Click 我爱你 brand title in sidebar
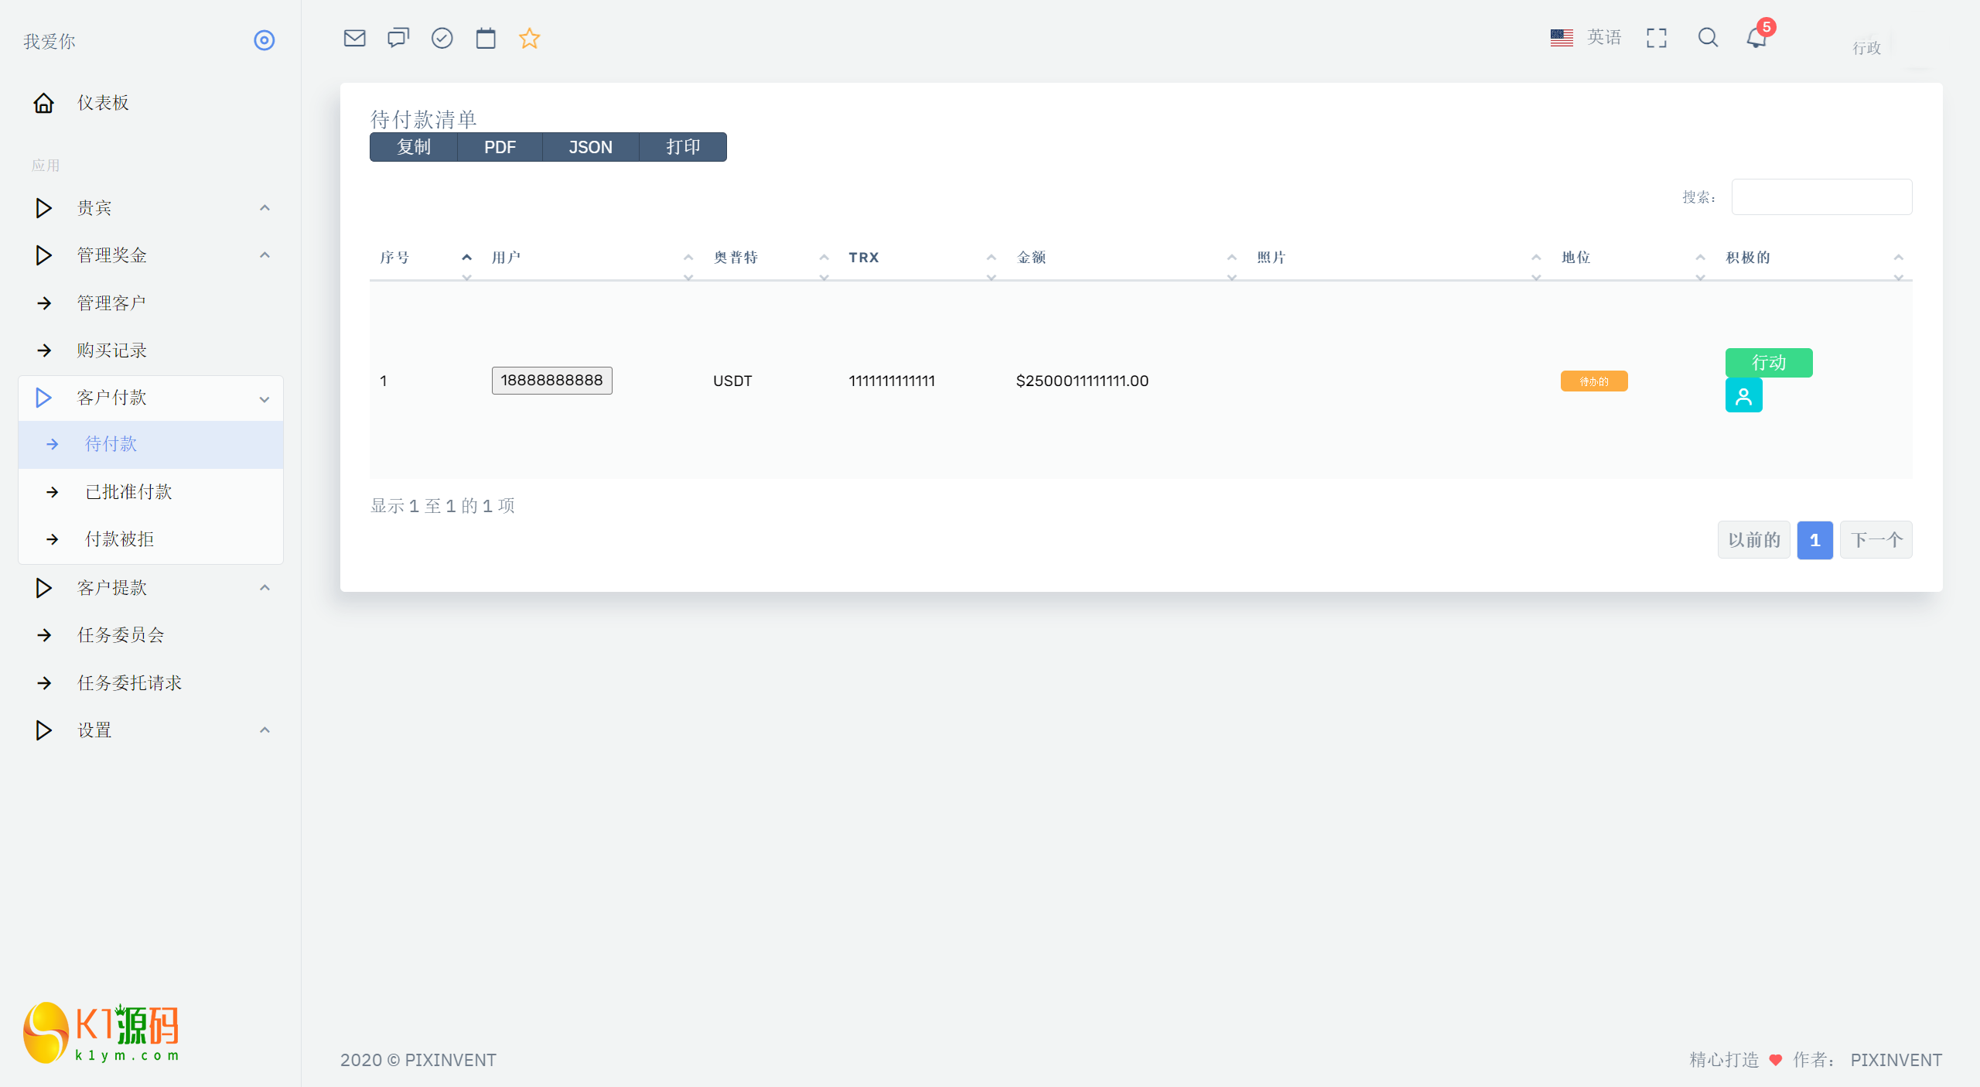 point(49,41)
